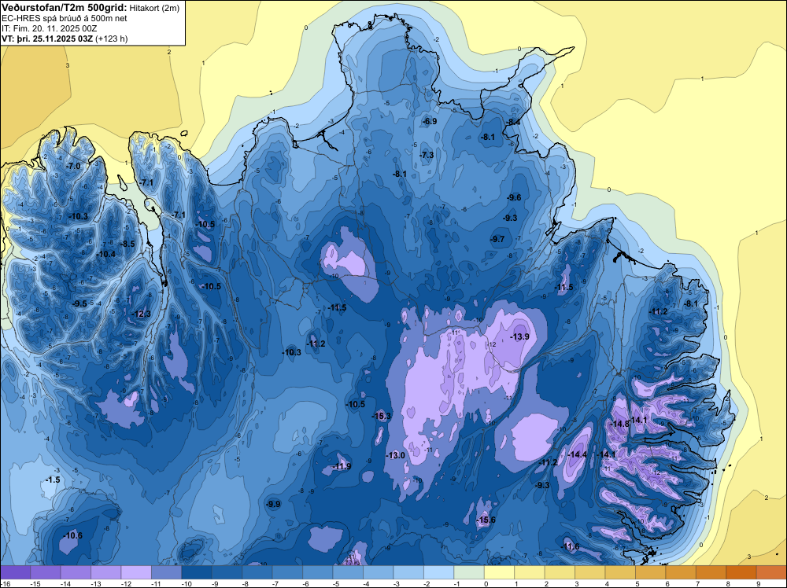Click the -15.6 temperature label
787x588 pixels.
pos(486,520)
